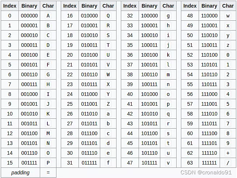Click binary value 110000
237x178 pixels.
pos(210,16)
